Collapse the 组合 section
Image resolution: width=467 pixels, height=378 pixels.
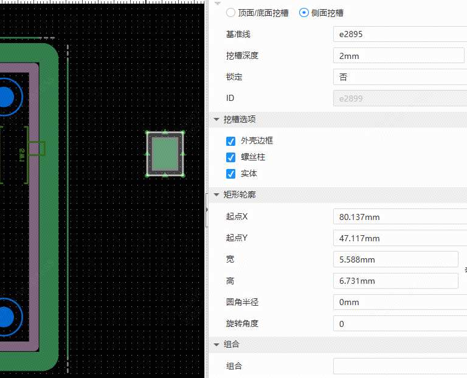pos(216,345)
